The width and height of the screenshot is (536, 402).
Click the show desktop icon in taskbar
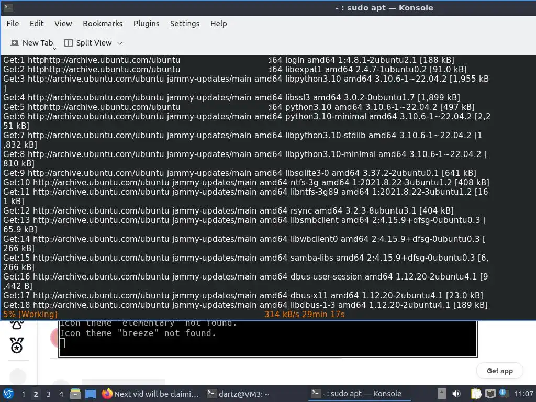91,394
